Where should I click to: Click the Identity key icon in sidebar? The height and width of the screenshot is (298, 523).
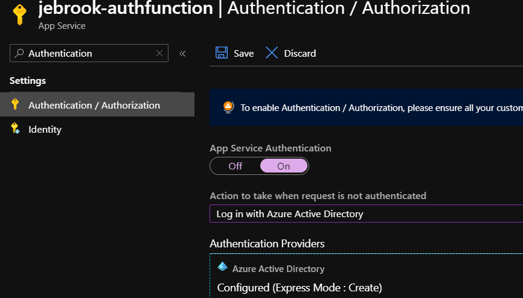pyautogui.click(x=16, y=129)
